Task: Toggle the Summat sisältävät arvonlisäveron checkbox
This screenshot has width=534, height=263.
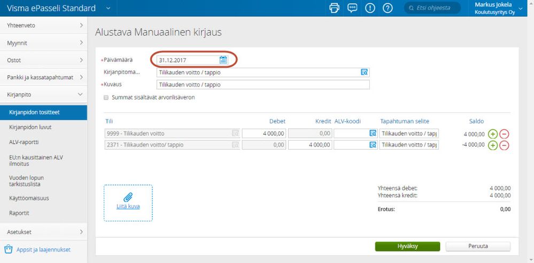Action: 106,97
